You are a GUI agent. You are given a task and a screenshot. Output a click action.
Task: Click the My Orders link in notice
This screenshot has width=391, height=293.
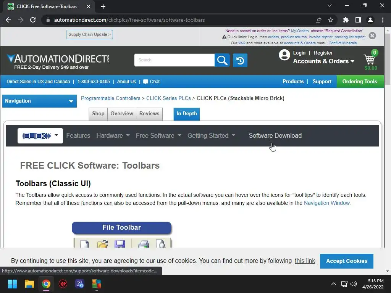tap(300, 31)
